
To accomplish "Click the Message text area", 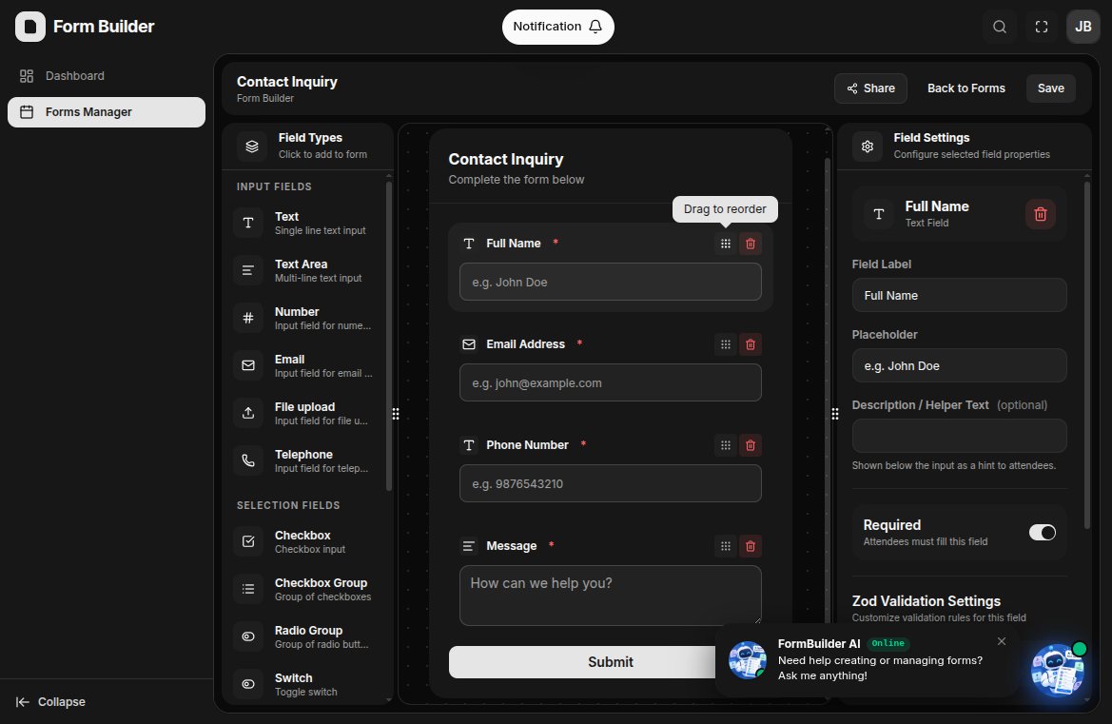I will (x=611, y=596).
